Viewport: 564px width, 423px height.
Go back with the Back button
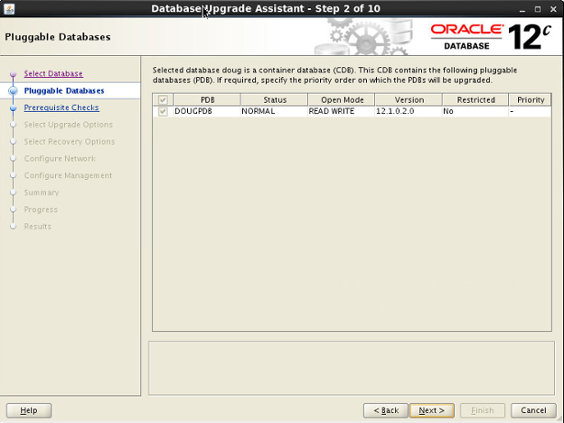pos(384,410)
